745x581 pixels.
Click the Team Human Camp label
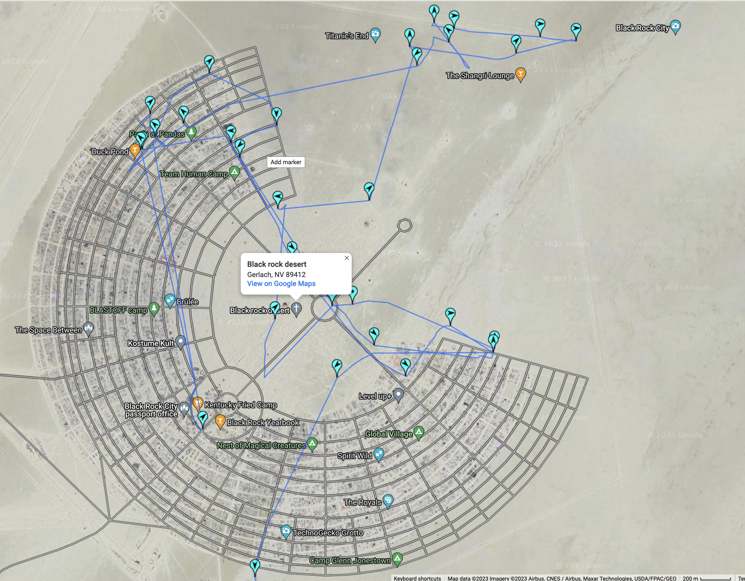coord(194,174)
